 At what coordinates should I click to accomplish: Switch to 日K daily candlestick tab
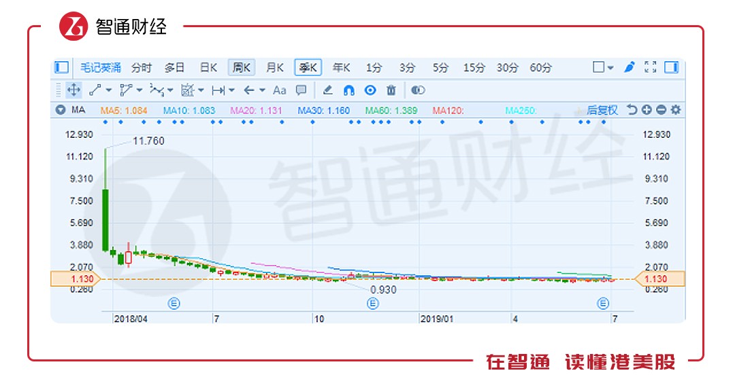208,68
